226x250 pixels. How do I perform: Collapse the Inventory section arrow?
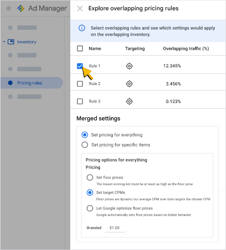[x=4, y=42]
